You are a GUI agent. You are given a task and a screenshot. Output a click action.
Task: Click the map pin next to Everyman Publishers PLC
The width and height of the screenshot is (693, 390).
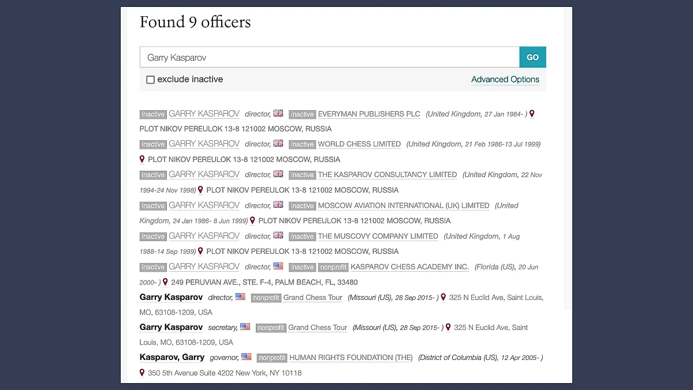click(x=532, y=114)
